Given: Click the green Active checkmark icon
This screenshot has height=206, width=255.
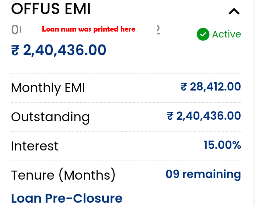Looking at the screenshot, I should pos(203,34).
